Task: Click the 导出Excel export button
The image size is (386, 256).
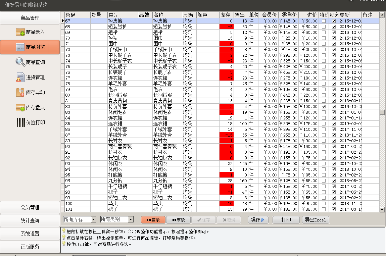Action: pos(316,220)
